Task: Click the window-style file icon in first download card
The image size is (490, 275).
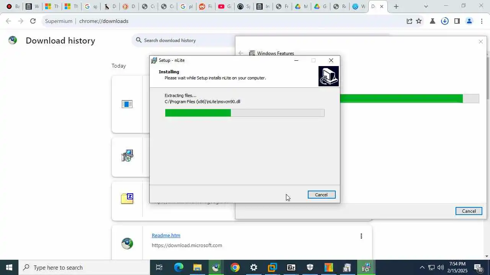Action: (x=127, y=104)
